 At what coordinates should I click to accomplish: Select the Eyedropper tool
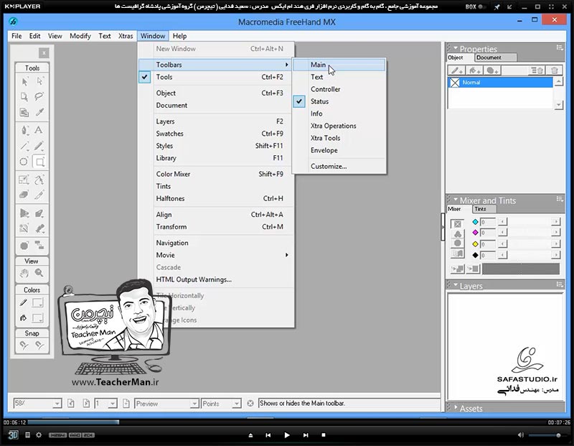coord(39,112)
